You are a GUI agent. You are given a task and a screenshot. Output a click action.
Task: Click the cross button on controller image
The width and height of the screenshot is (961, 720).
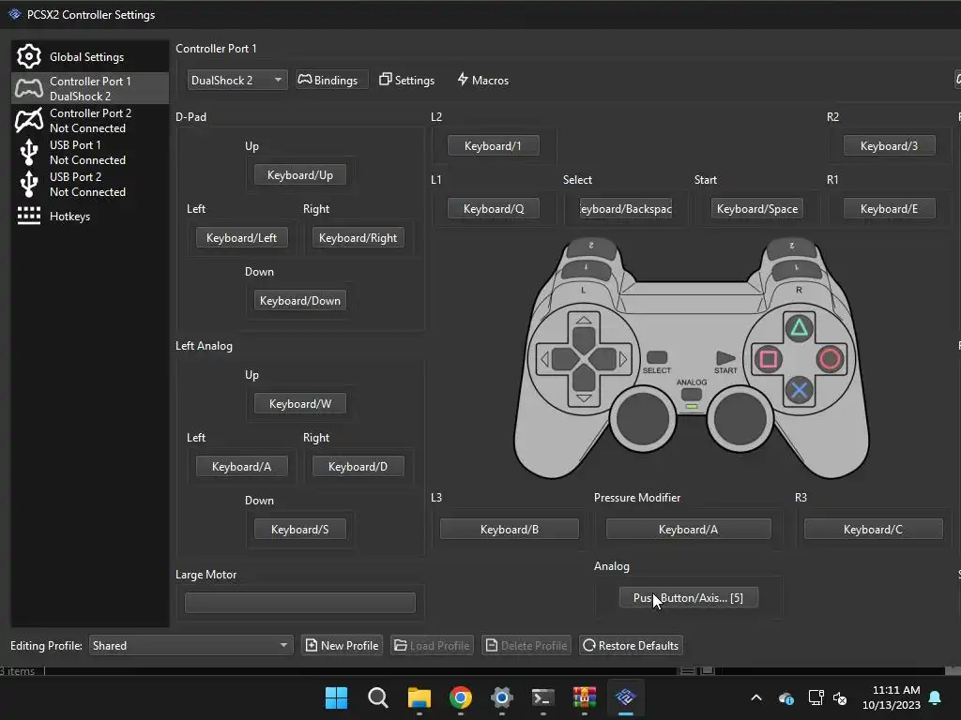800,390
